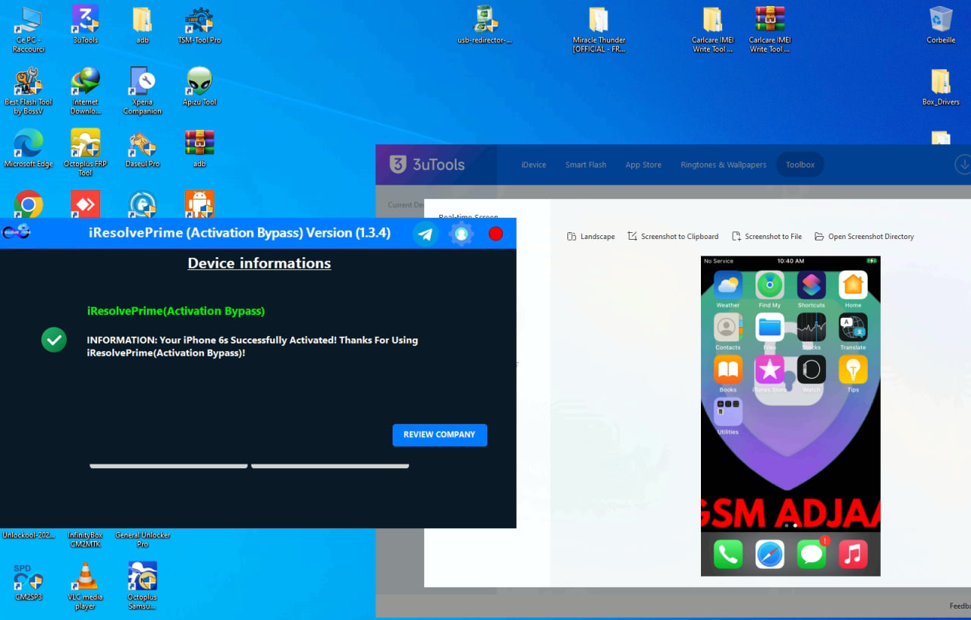Click the REVIEW COMPANY button
Viewport: 971px width, 620px height.
[x=439, y=435]
